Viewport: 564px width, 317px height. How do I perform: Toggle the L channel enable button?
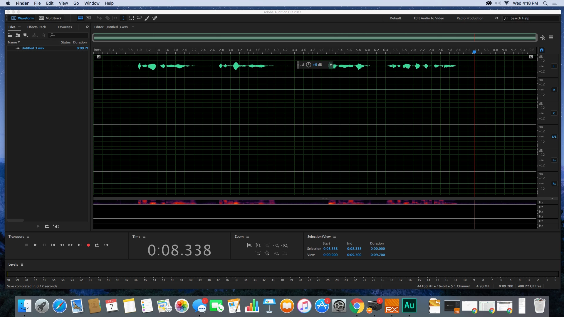tap(554, 66)
